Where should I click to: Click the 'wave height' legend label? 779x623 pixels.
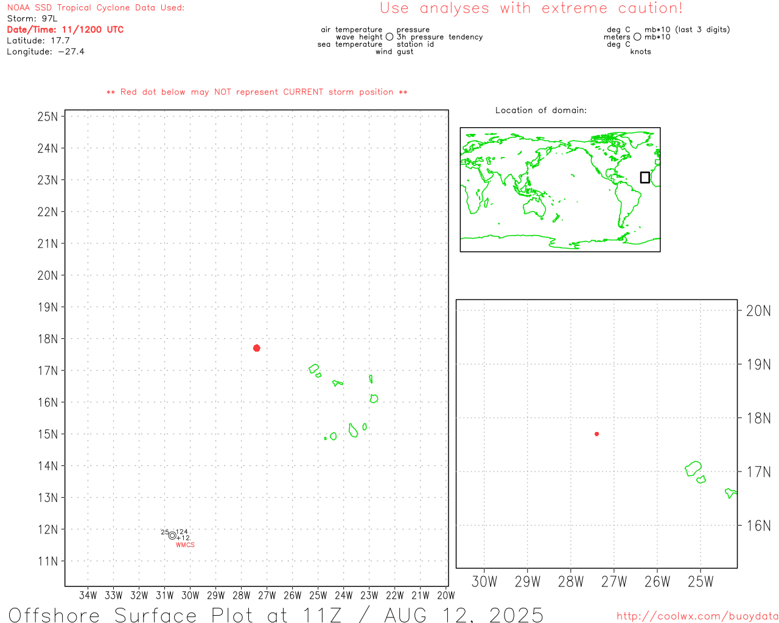360,37
